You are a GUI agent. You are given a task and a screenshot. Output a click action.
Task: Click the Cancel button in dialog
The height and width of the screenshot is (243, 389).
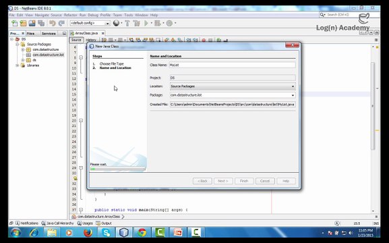click(x=265, y=181)
